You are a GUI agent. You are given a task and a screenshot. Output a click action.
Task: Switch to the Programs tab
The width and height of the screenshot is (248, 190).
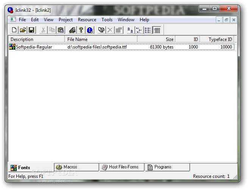167,167
